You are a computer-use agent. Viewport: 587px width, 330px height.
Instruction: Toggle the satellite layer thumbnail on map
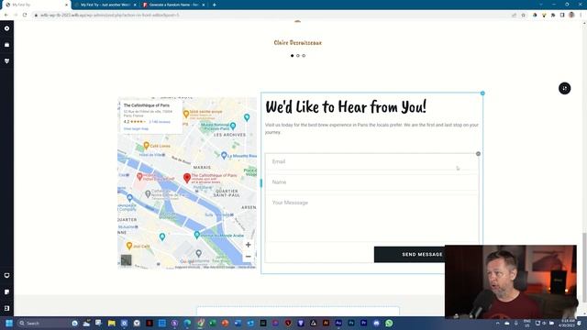127,259
